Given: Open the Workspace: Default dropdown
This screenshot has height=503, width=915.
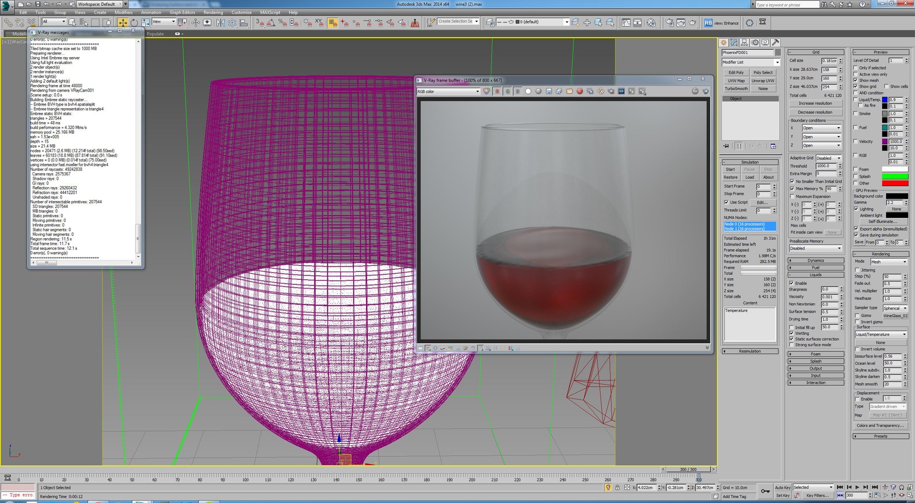Looking at the screenshot, I should point(100,4).
